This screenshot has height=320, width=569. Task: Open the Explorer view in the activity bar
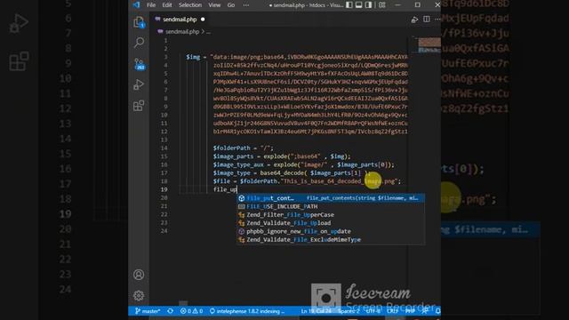click(x=139, y=22)
